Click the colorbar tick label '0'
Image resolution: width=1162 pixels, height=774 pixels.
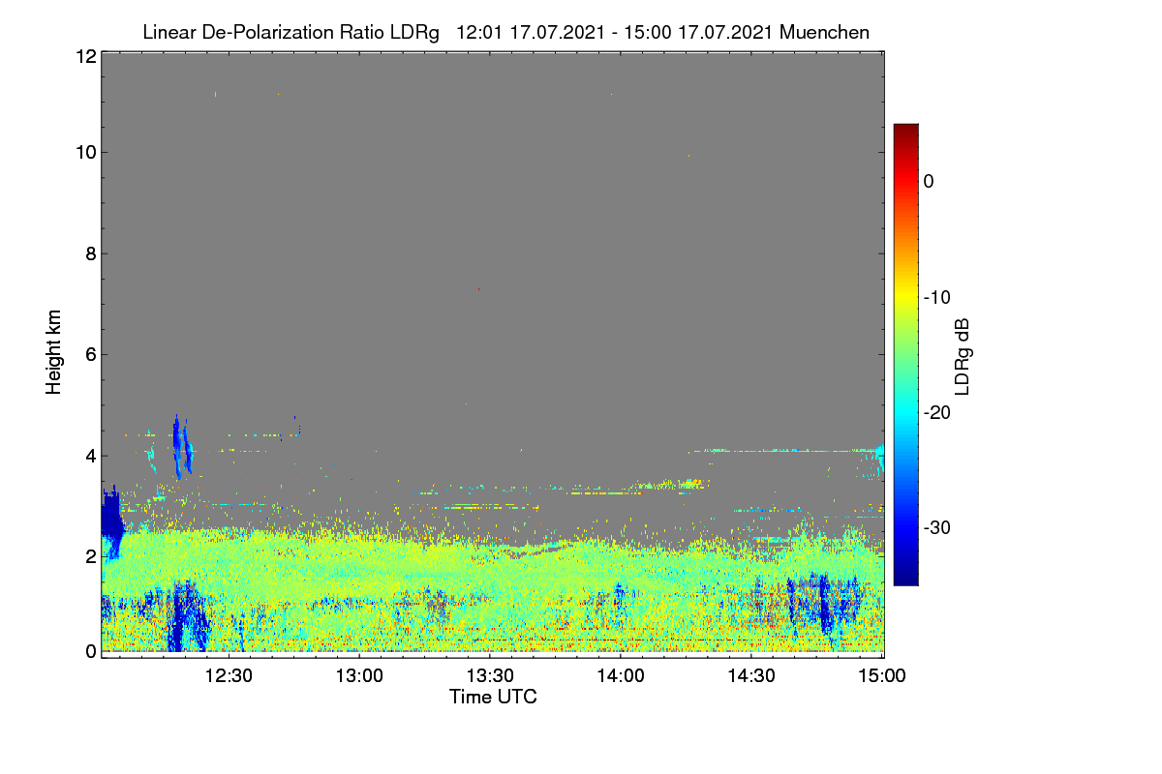(x=929, y=181)
